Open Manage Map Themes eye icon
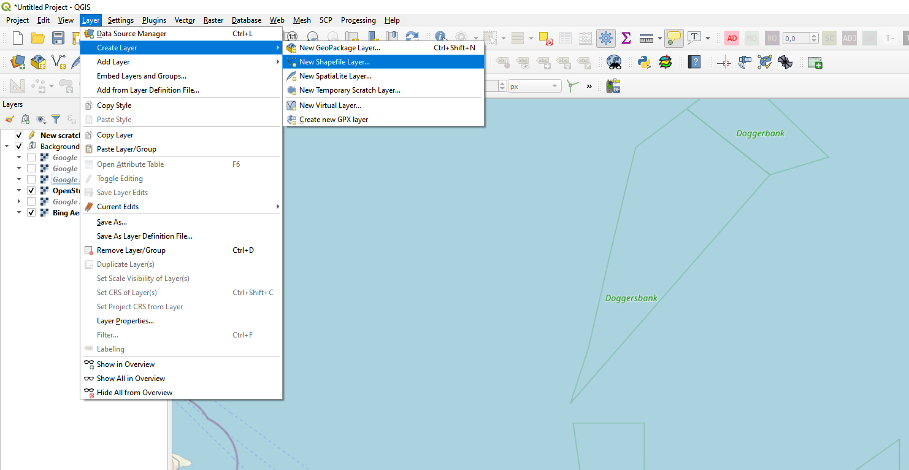The height and width of the screenshot is (470, 909). point(40,119)
